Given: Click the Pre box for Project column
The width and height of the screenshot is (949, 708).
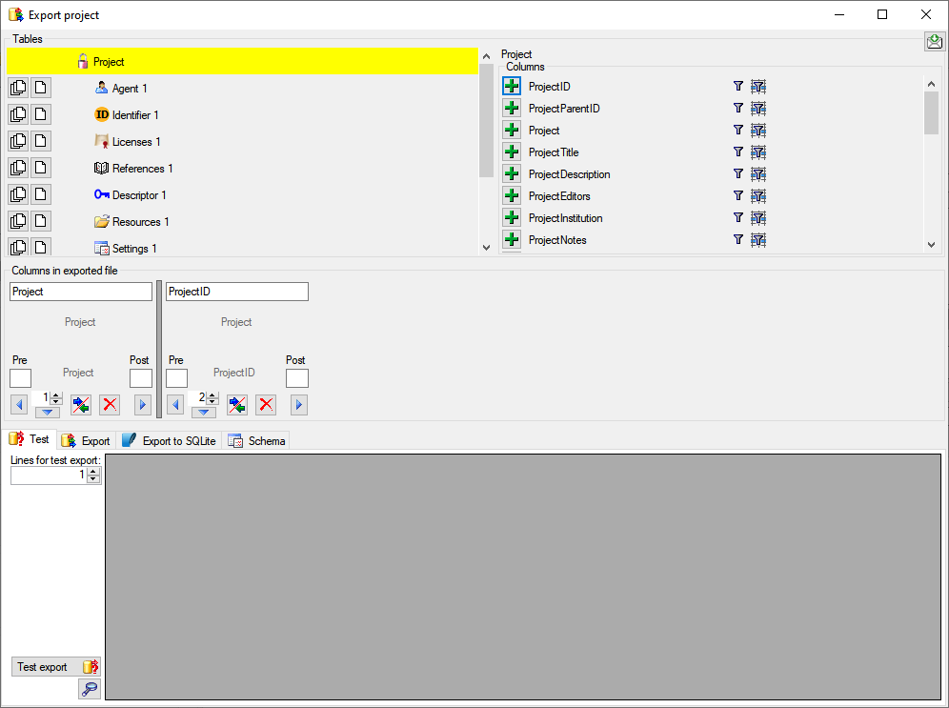Looking at the screenshot, I should tap(21, 378).
